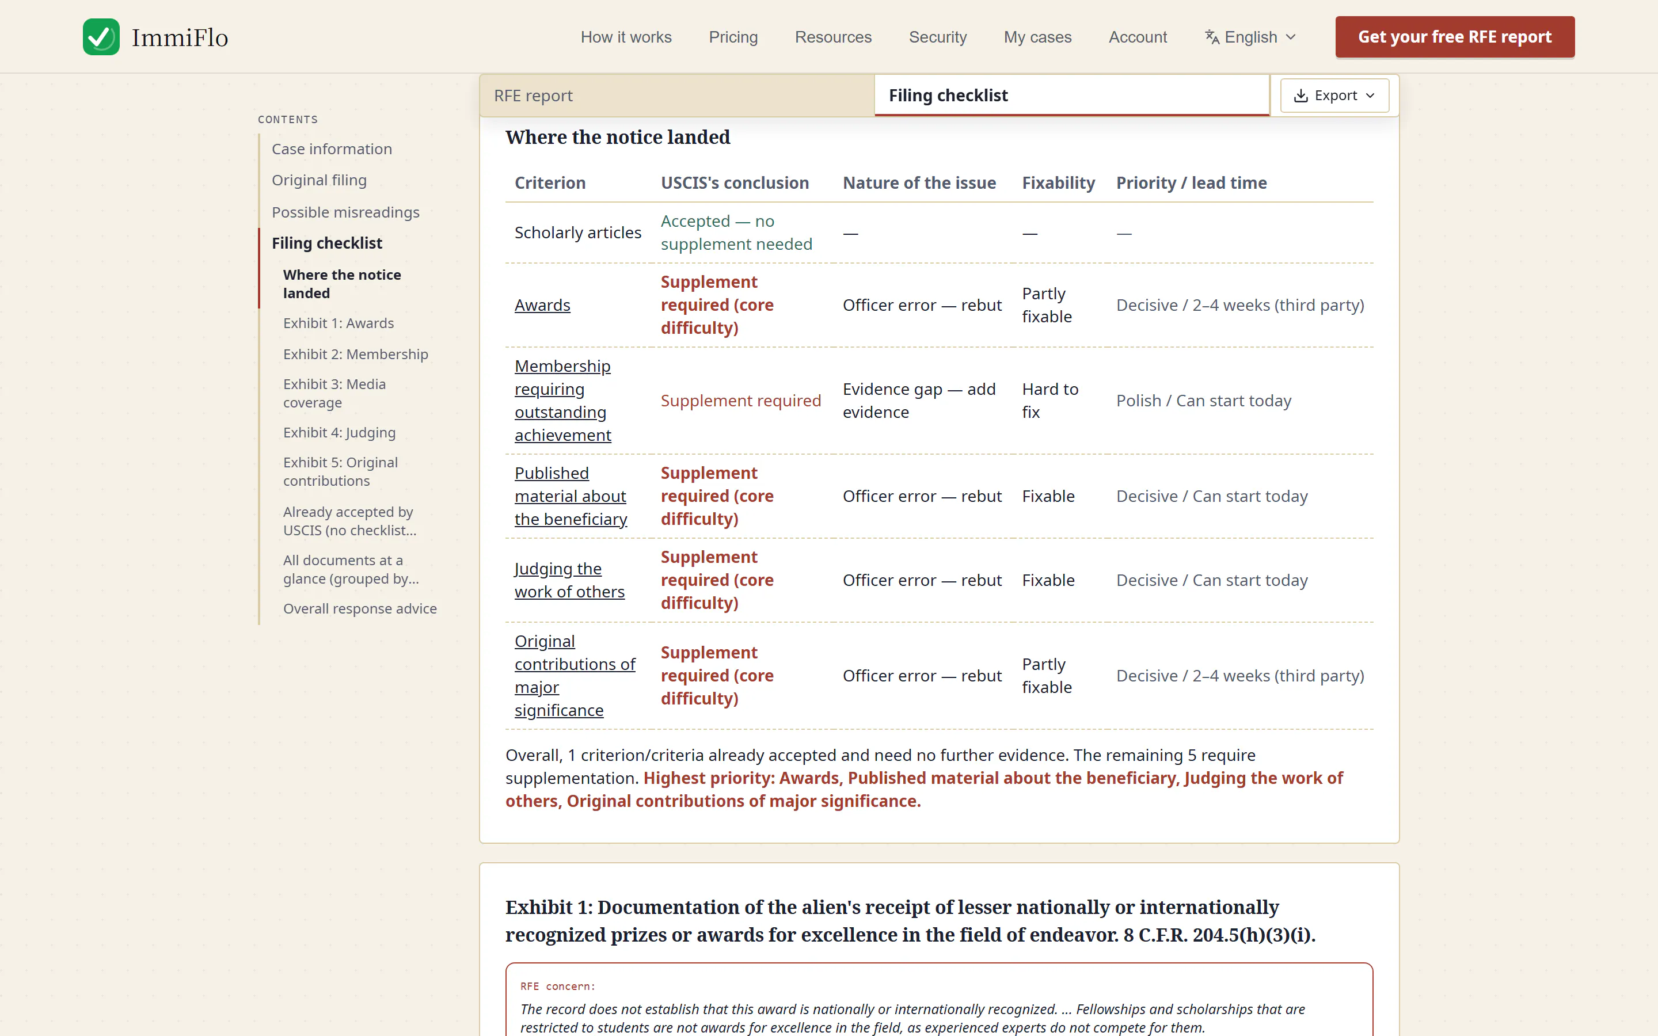Viewport: 1658px width, 1036px height.
Task: Click Get your free RFE report button
Action: coord(1455,37)
